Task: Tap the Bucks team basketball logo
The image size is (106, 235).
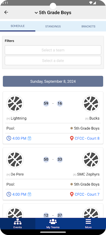Action: tap(91, 103)
